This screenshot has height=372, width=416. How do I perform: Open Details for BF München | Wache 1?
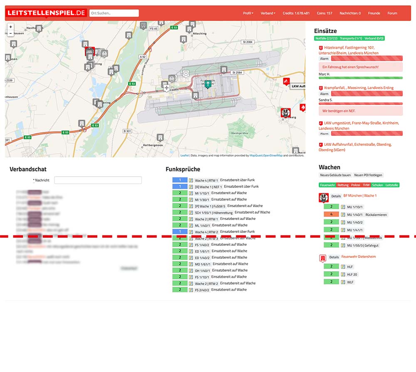[336, 196]
